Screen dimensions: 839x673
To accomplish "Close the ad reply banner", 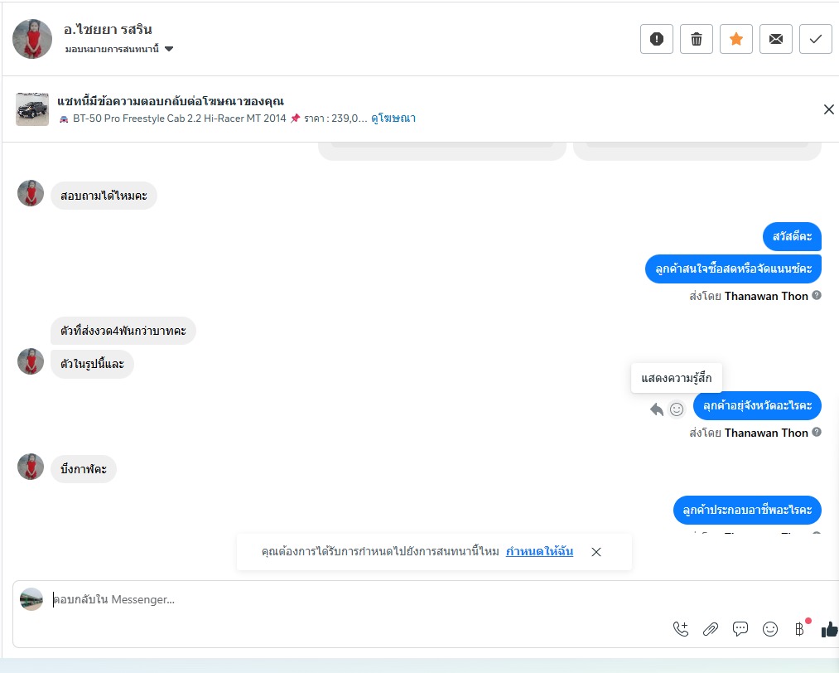I will [828, 109].
